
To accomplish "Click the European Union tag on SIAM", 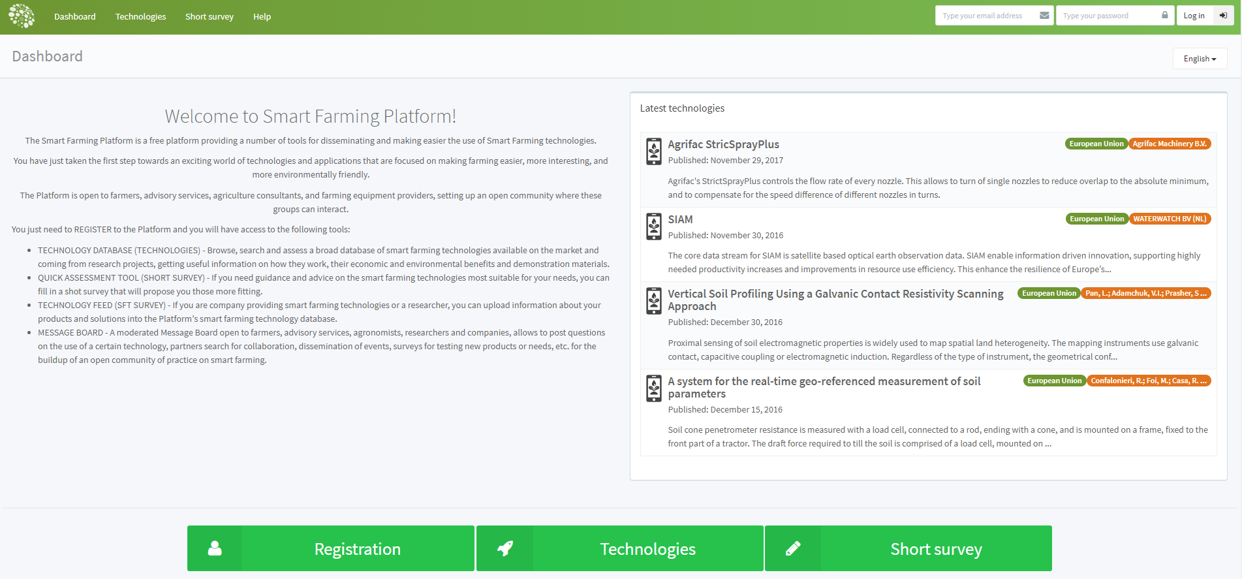I will click(1096, 219).
